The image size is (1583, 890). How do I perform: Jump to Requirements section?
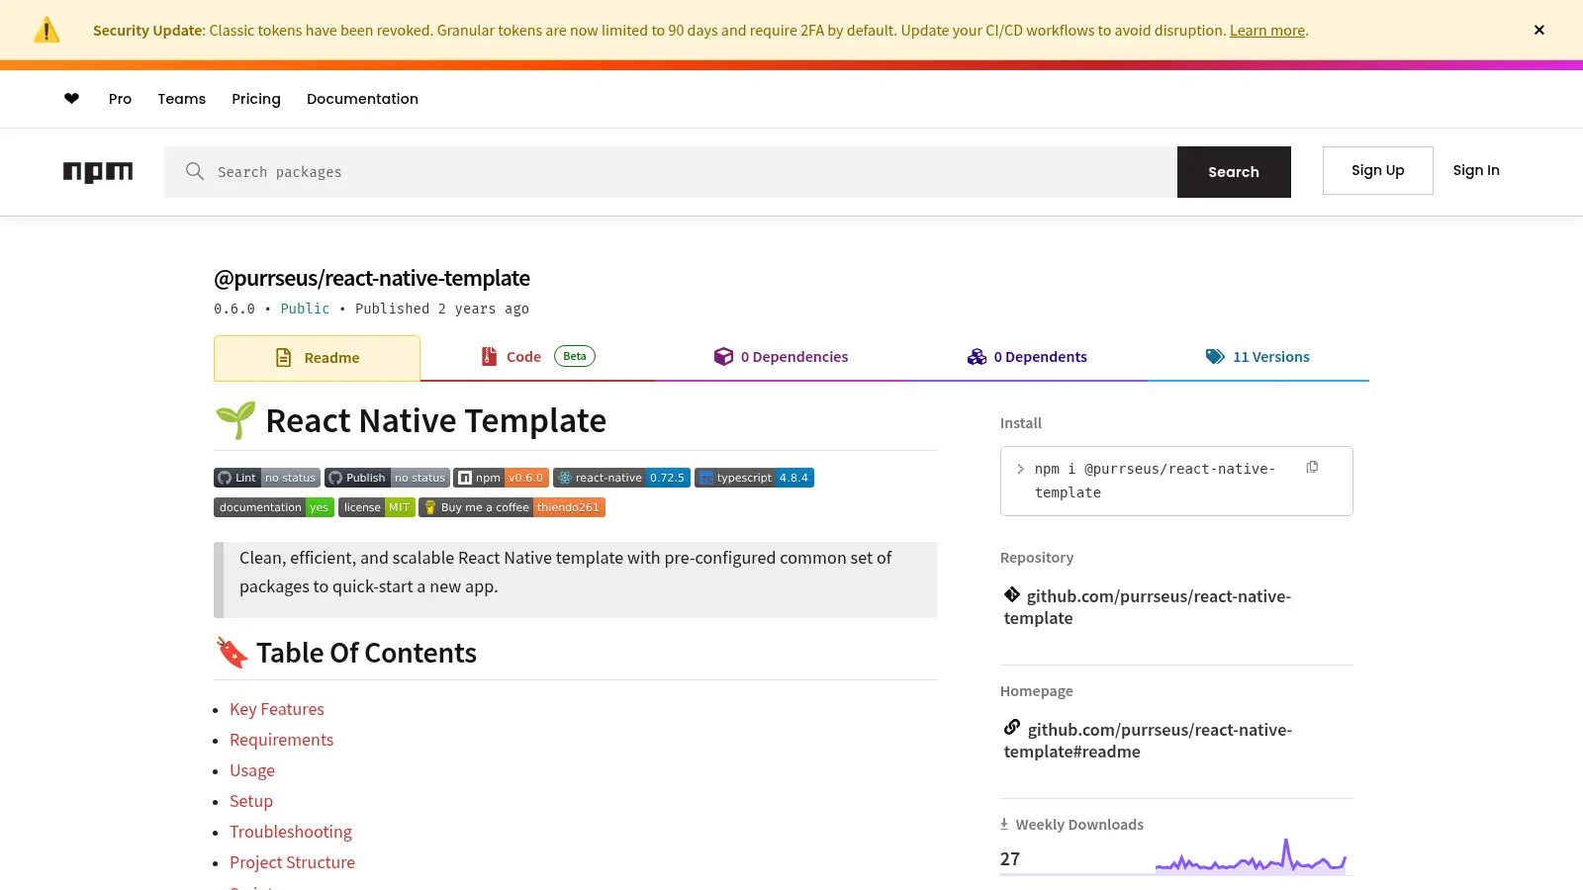(281, 740)
